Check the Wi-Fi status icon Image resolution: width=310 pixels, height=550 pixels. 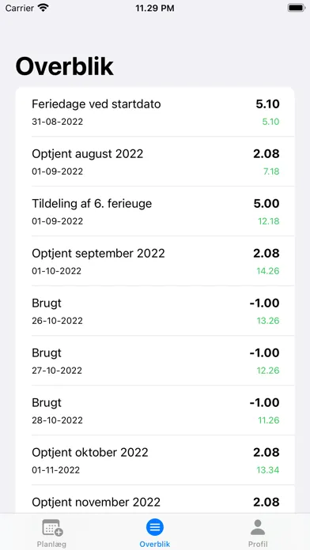(43, 8)
